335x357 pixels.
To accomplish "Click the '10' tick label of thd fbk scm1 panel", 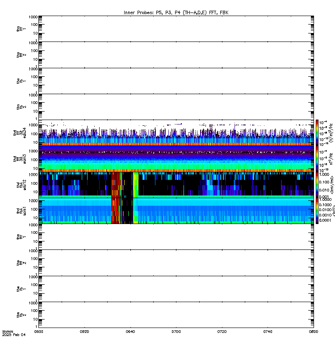I will pyautogui.click(x=35, y=218).
